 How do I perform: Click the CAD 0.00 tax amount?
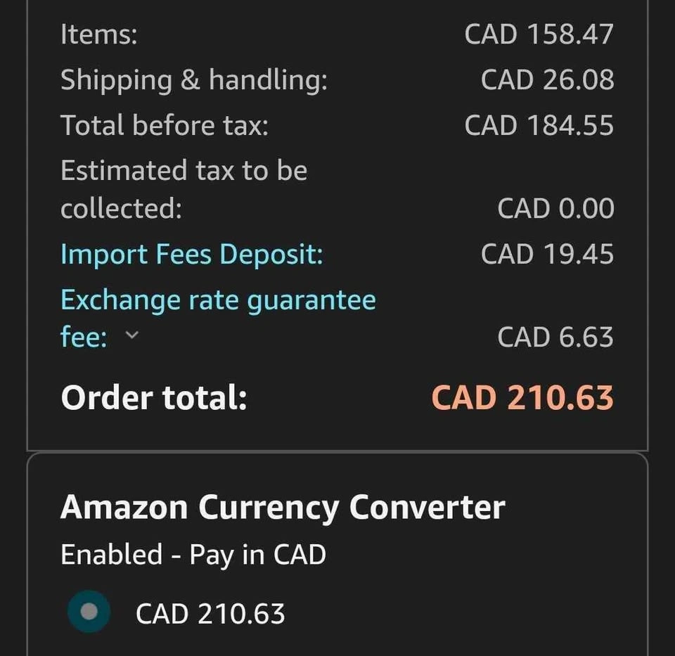pyautogui.click(x=555, y=209)
